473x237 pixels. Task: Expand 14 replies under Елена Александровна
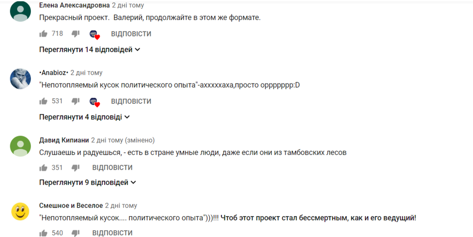pos(90,49)
